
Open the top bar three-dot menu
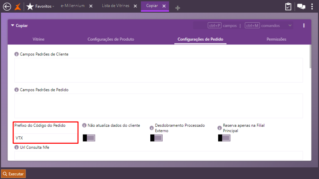(312, 6)
